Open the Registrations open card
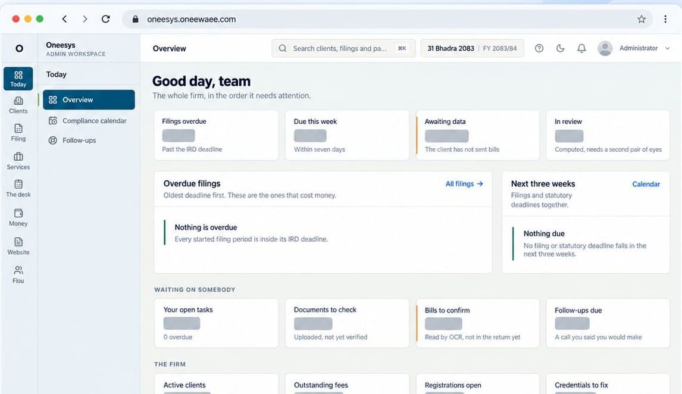 point(477,384)
